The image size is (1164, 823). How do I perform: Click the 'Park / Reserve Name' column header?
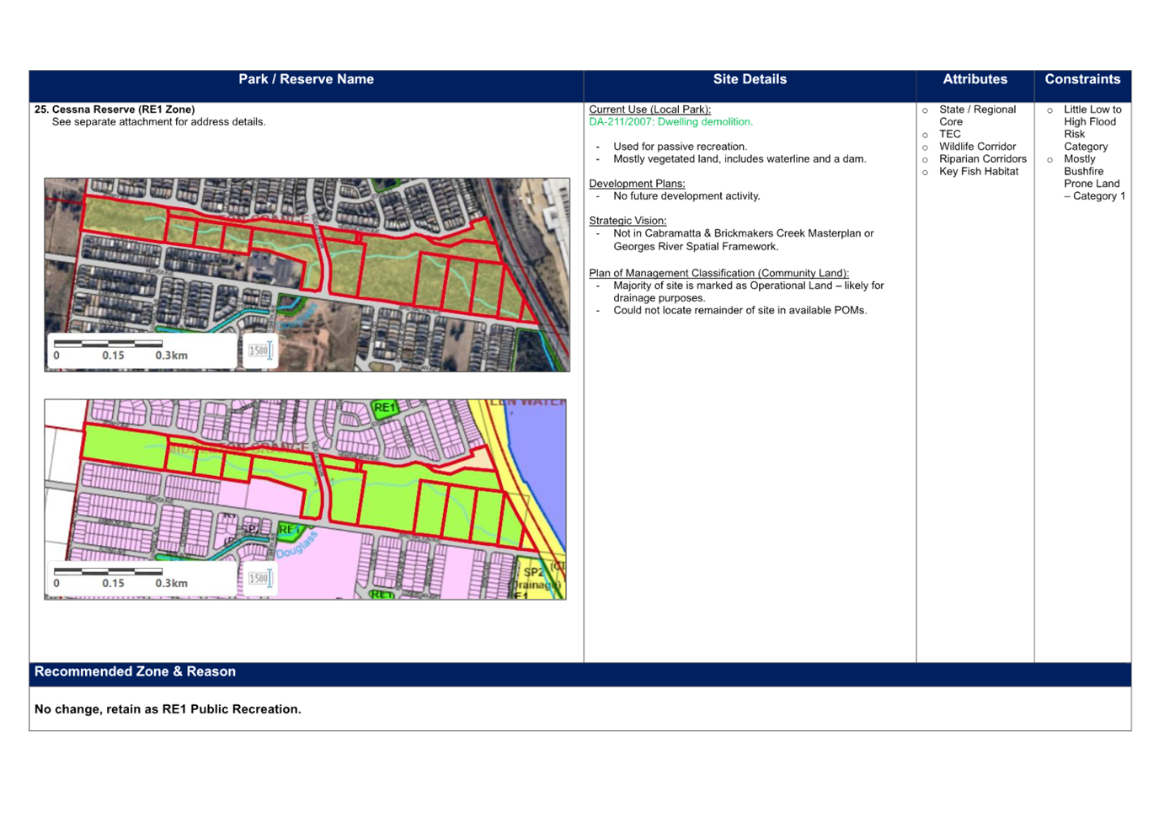(307, 79)
